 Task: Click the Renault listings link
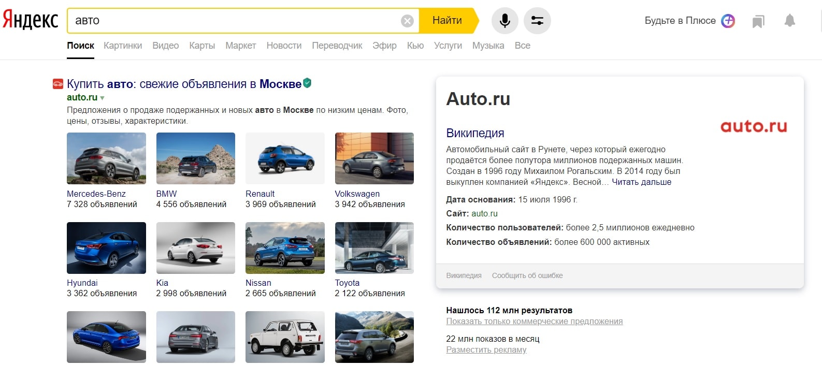[x=260, y=194]
